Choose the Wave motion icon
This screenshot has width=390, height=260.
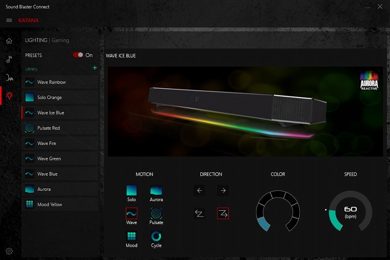click(131, 213)
